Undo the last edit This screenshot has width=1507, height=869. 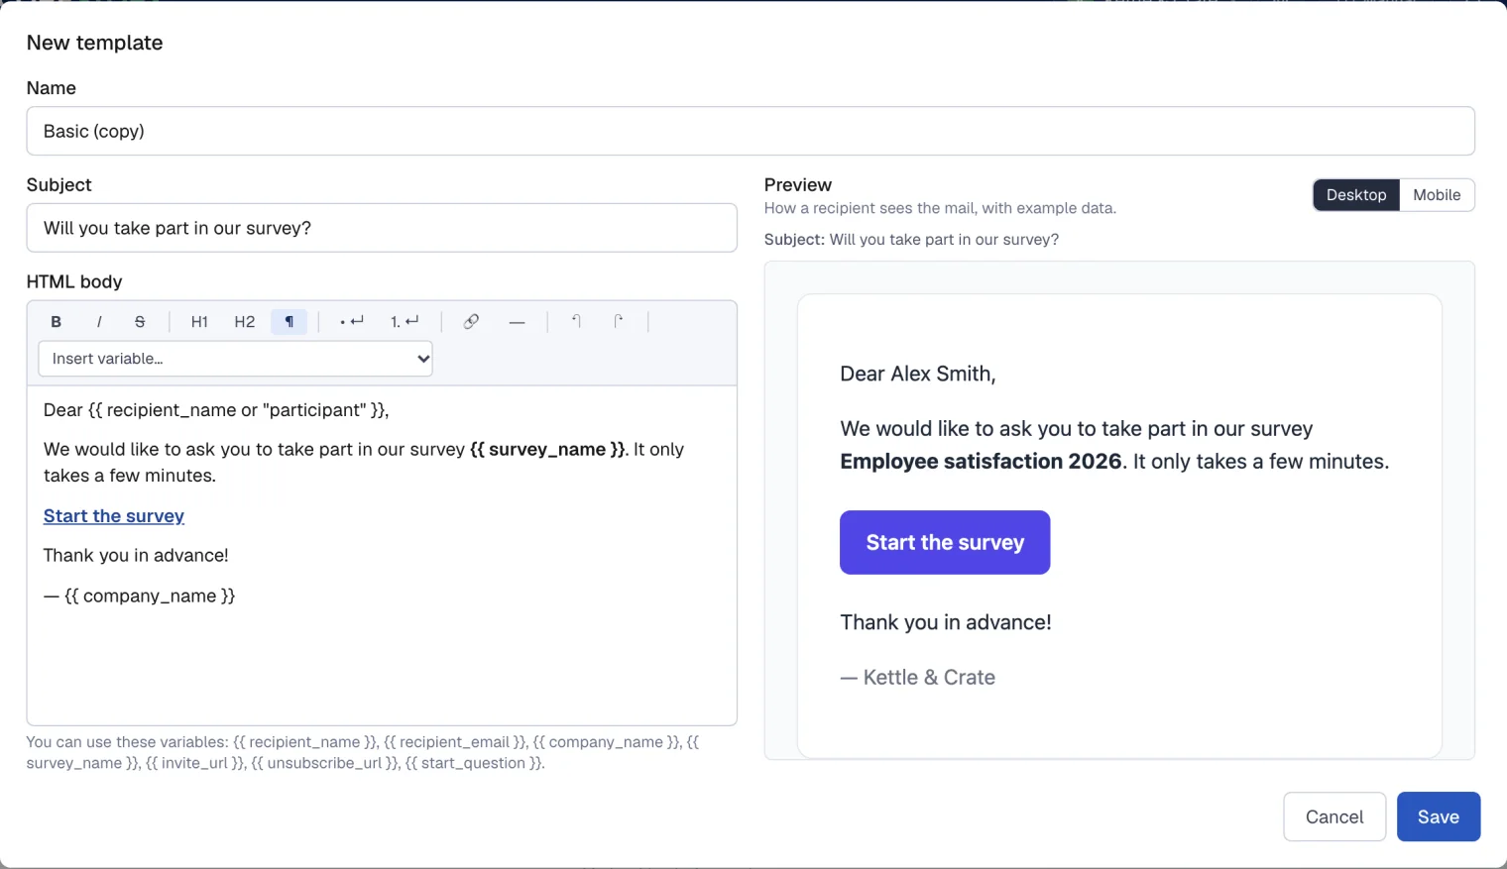coord(576,322)
